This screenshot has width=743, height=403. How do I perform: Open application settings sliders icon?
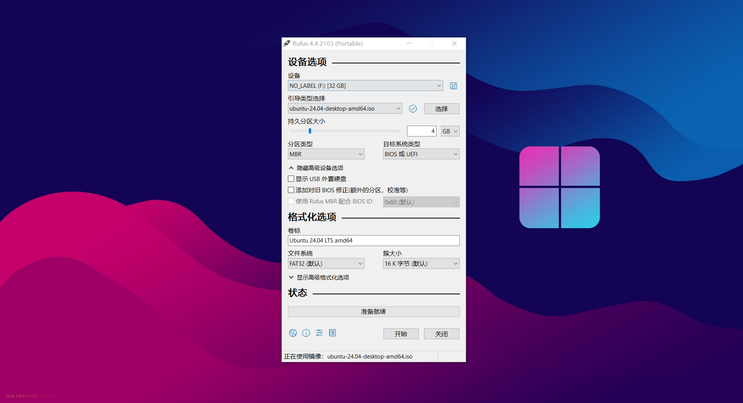pyautogui.click(x=319, y=333)
